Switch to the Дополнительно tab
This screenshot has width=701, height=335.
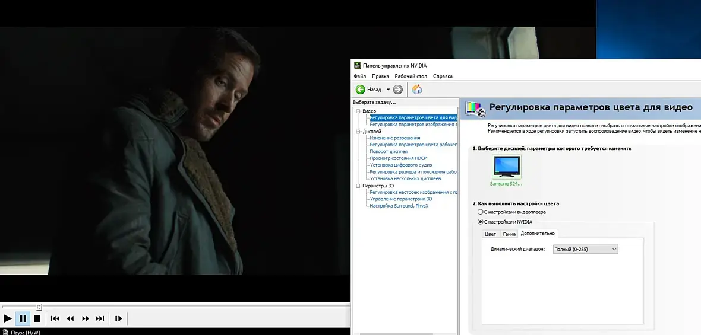(x=538, y=233)
